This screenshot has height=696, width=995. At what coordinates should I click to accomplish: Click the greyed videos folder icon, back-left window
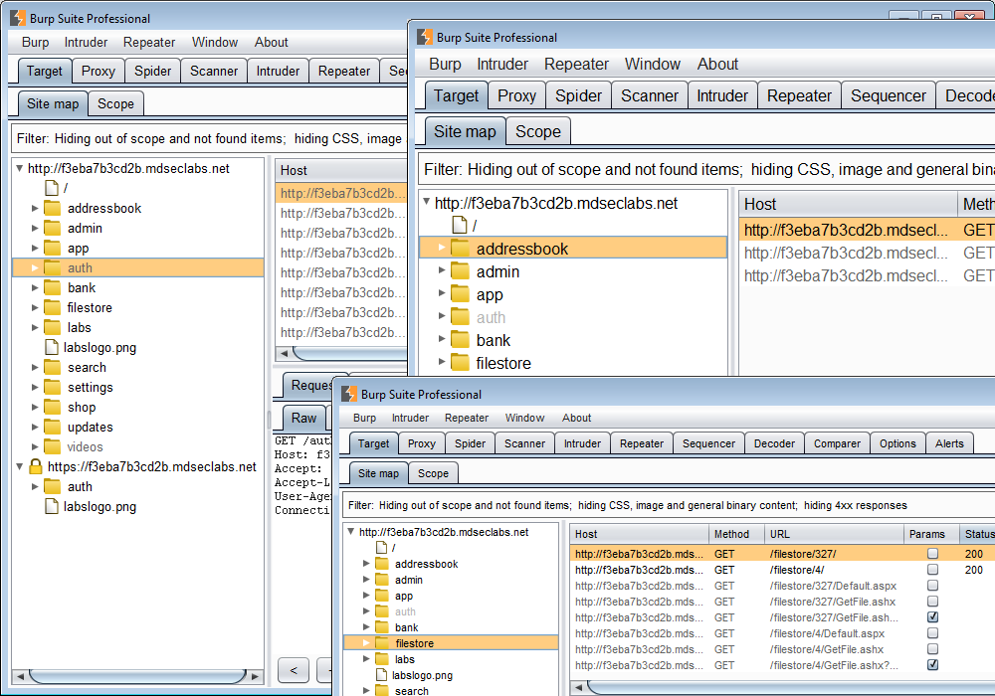(x=52, y=446)
